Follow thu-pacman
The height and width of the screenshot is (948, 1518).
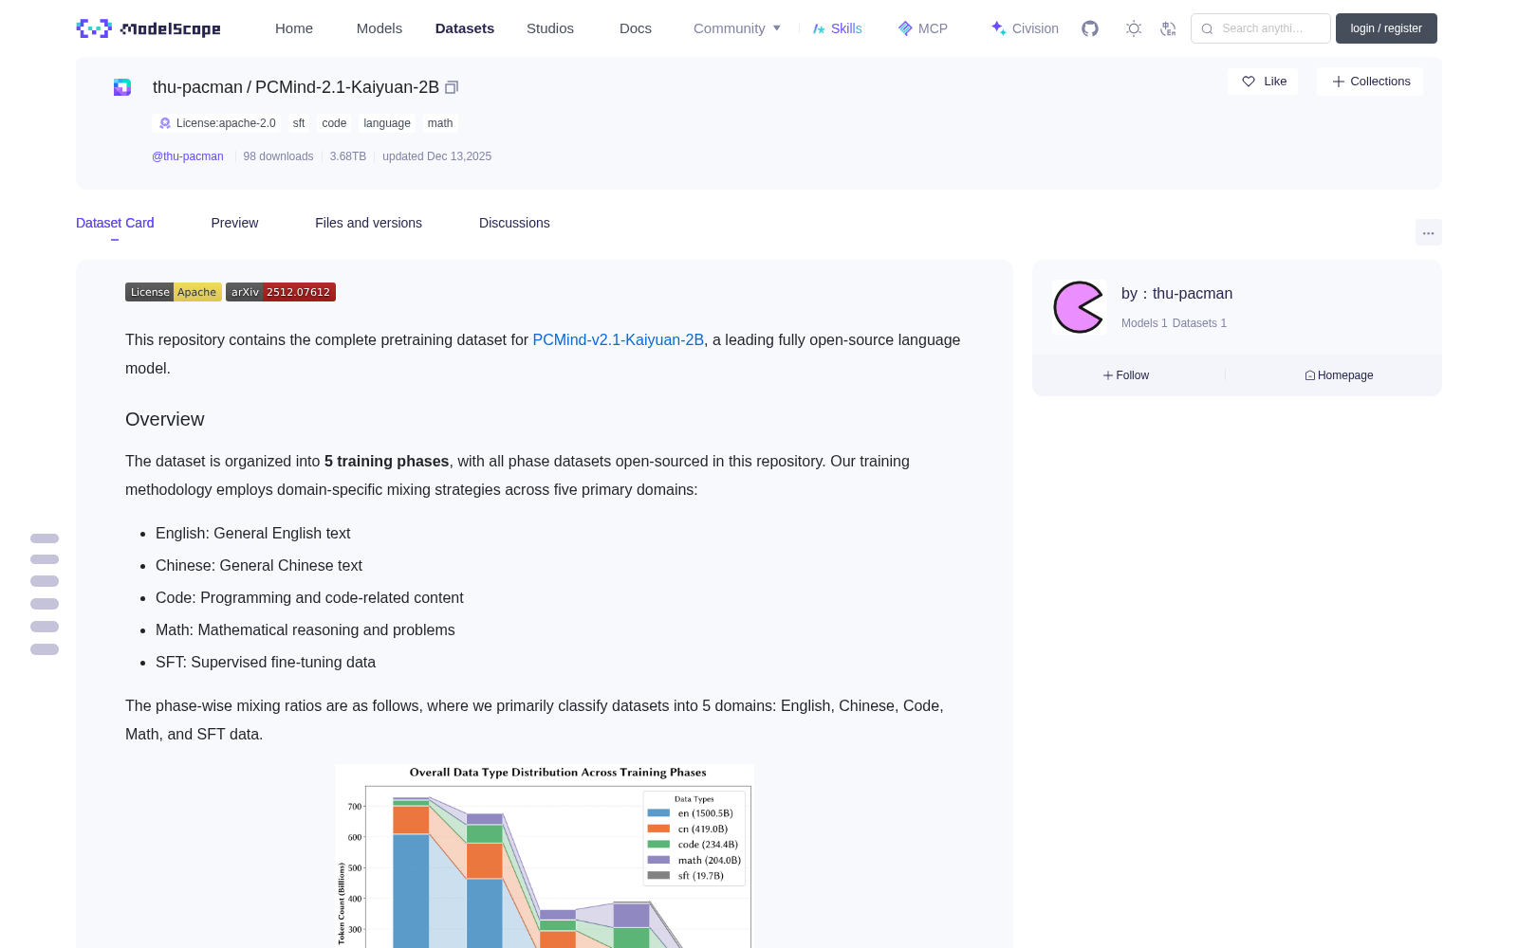(x=1126, y=375)
